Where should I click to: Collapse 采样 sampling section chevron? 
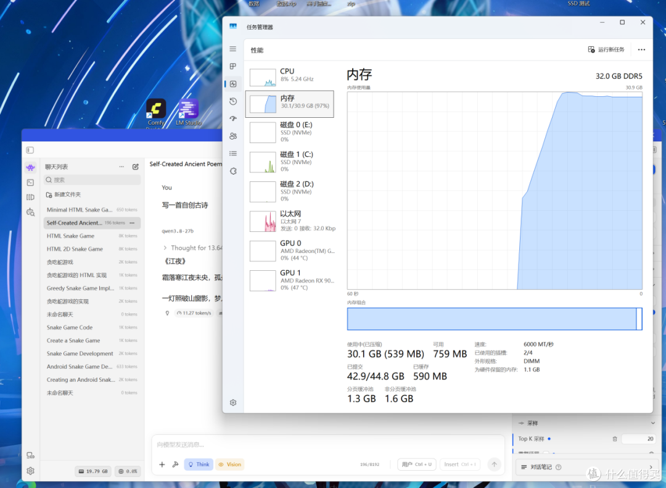point(653,423)
